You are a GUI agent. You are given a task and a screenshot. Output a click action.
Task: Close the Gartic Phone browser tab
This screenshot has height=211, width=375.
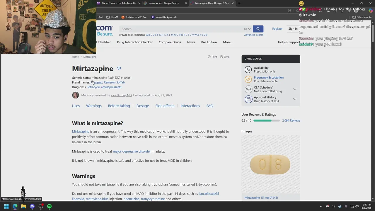[x=139, y=3]
